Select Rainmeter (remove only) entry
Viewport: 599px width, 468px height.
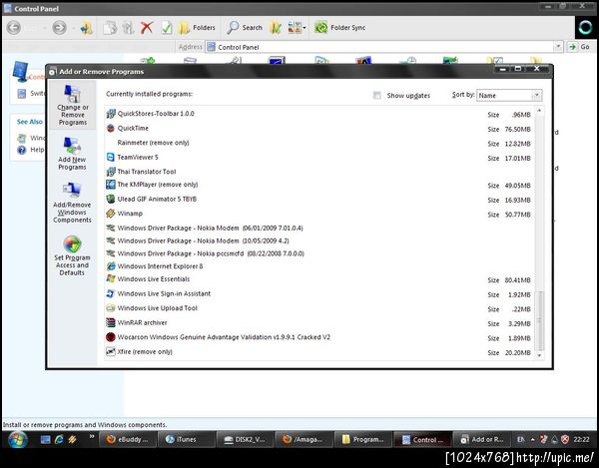pos(153,143)
